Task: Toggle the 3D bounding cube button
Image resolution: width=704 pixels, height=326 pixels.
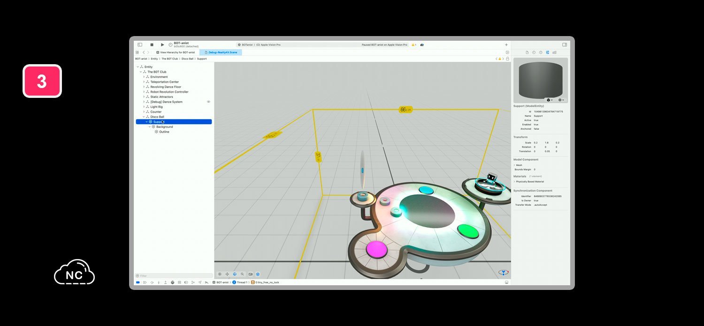Action: [x=258, y=274]
